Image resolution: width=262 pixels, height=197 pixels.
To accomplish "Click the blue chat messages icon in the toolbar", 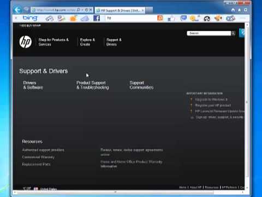I will [183, 18].
